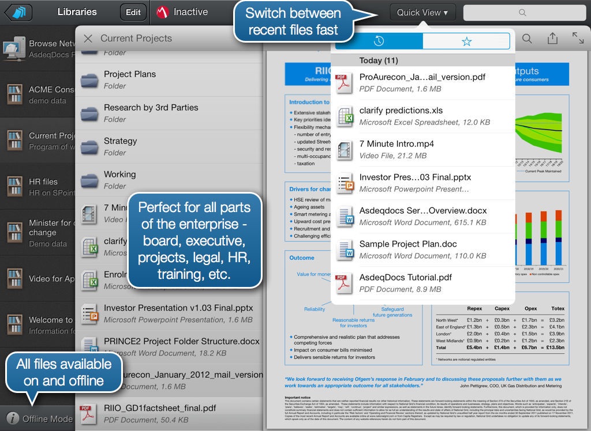Click video icon beside 7 Min file row
The height and width of the screenshot is (431, 591).
[x=89, y=214]
